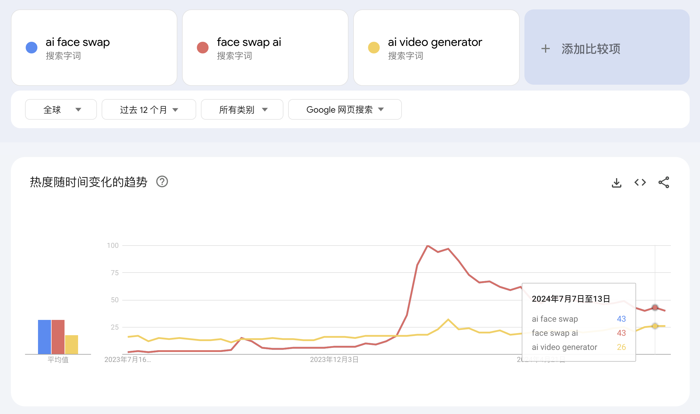Click the ai video generator value 26
This screenshot has width=700, height=414.
tap(621, 347)
